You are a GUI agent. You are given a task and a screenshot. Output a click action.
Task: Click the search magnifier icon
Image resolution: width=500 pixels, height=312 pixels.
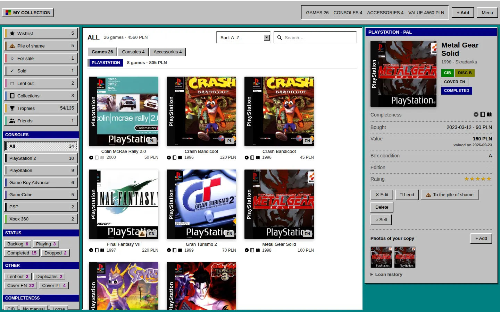(280, 37)
